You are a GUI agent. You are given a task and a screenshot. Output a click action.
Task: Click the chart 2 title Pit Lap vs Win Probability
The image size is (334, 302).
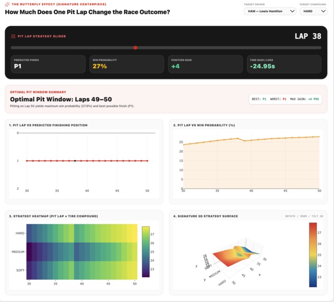click(204, 125)
